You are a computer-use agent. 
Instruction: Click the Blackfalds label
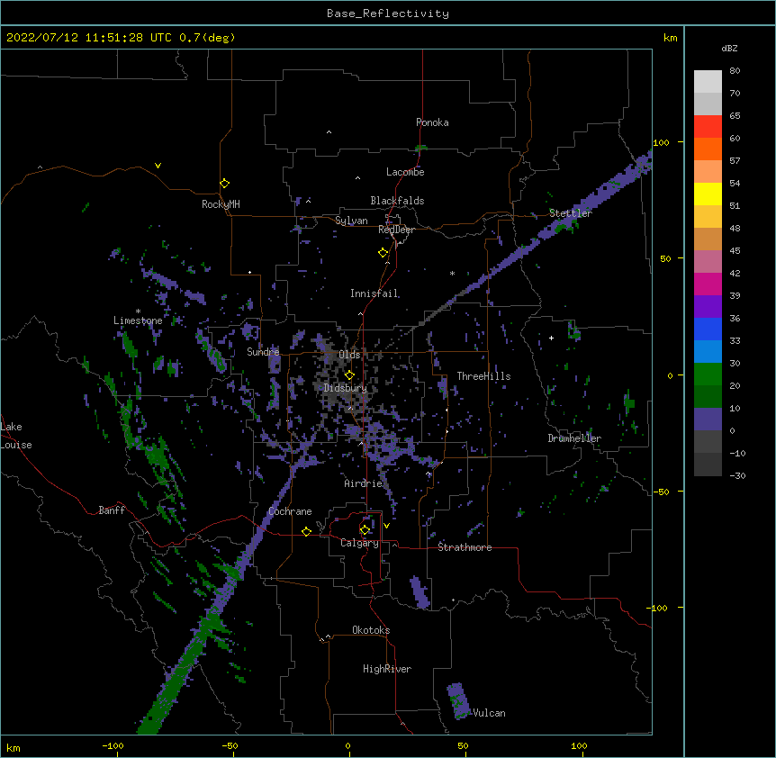pos(397,201)
